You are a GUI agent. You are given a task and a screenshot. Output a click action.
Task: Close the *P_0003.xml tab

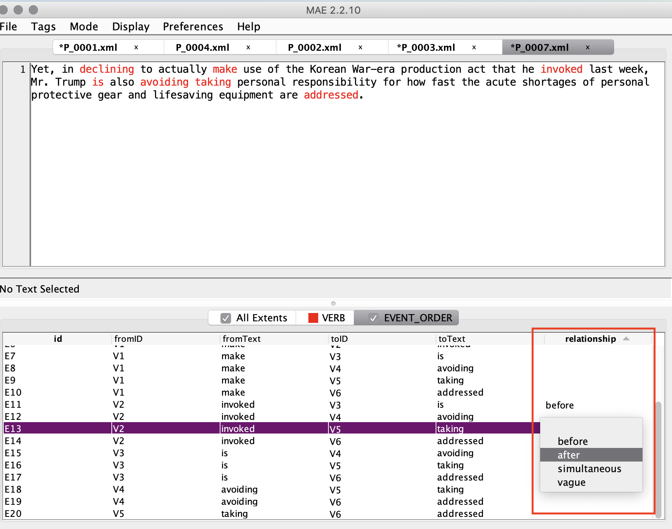[474, 47]
